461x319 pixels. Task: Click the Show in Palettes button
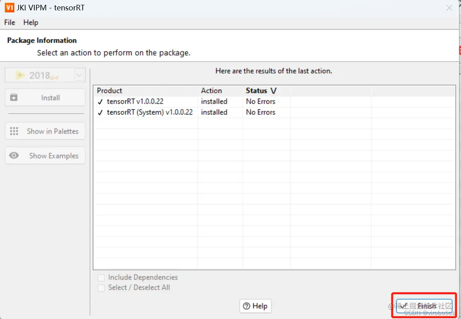(45, 131)
